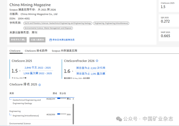Click the Geotechnical Engineering subject category tag
Screen dimensions: 179x126
pos(58,23)
